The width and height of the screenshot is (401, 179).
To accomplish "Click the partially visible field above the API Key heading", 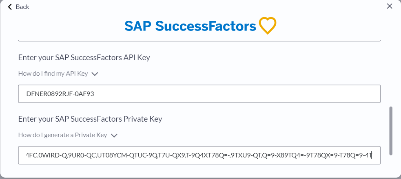I will 199,39.
